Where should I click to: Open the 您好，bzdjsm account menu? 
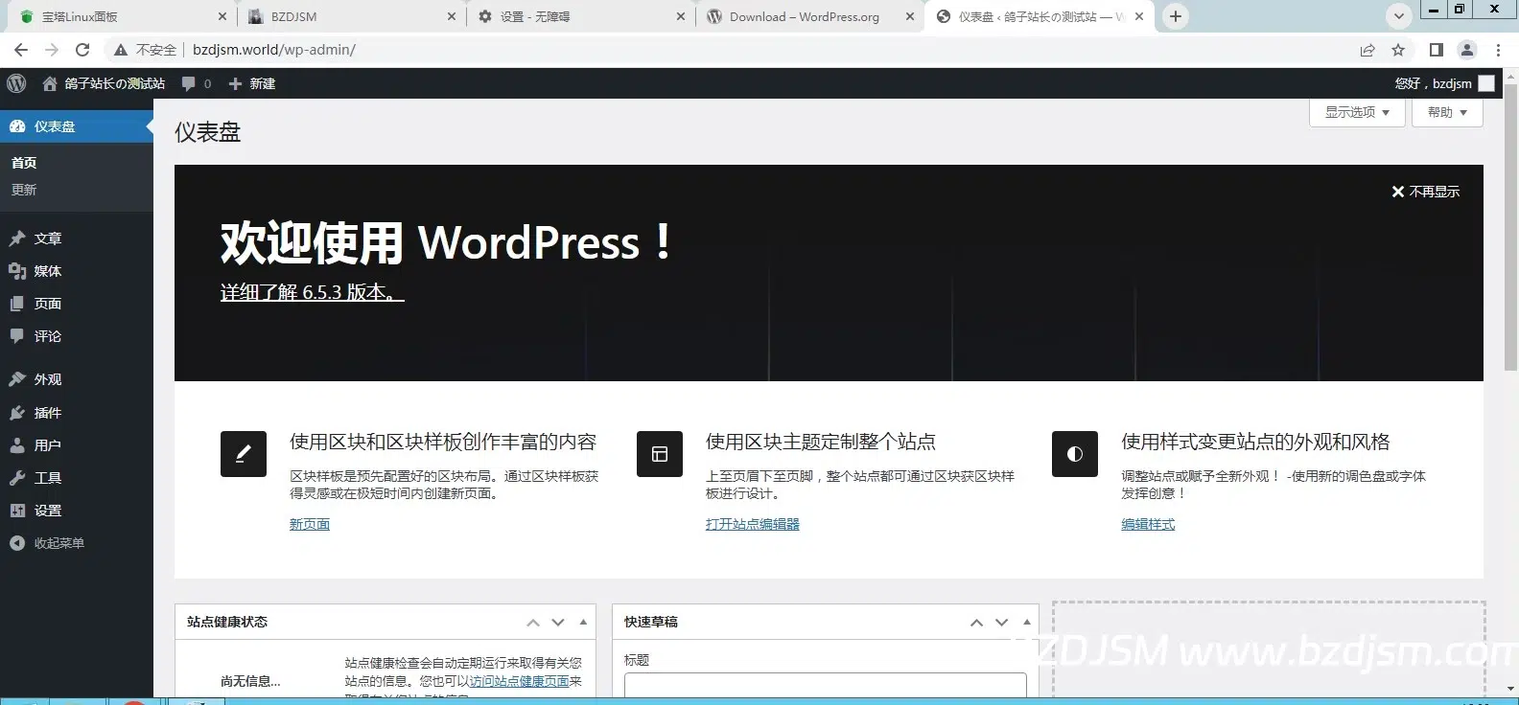(1444, 83)
